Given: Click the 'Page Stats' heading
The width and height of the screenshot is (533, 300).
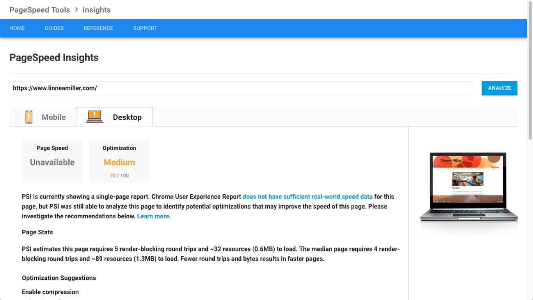Looking at the screenshot, I should [37, 232].
